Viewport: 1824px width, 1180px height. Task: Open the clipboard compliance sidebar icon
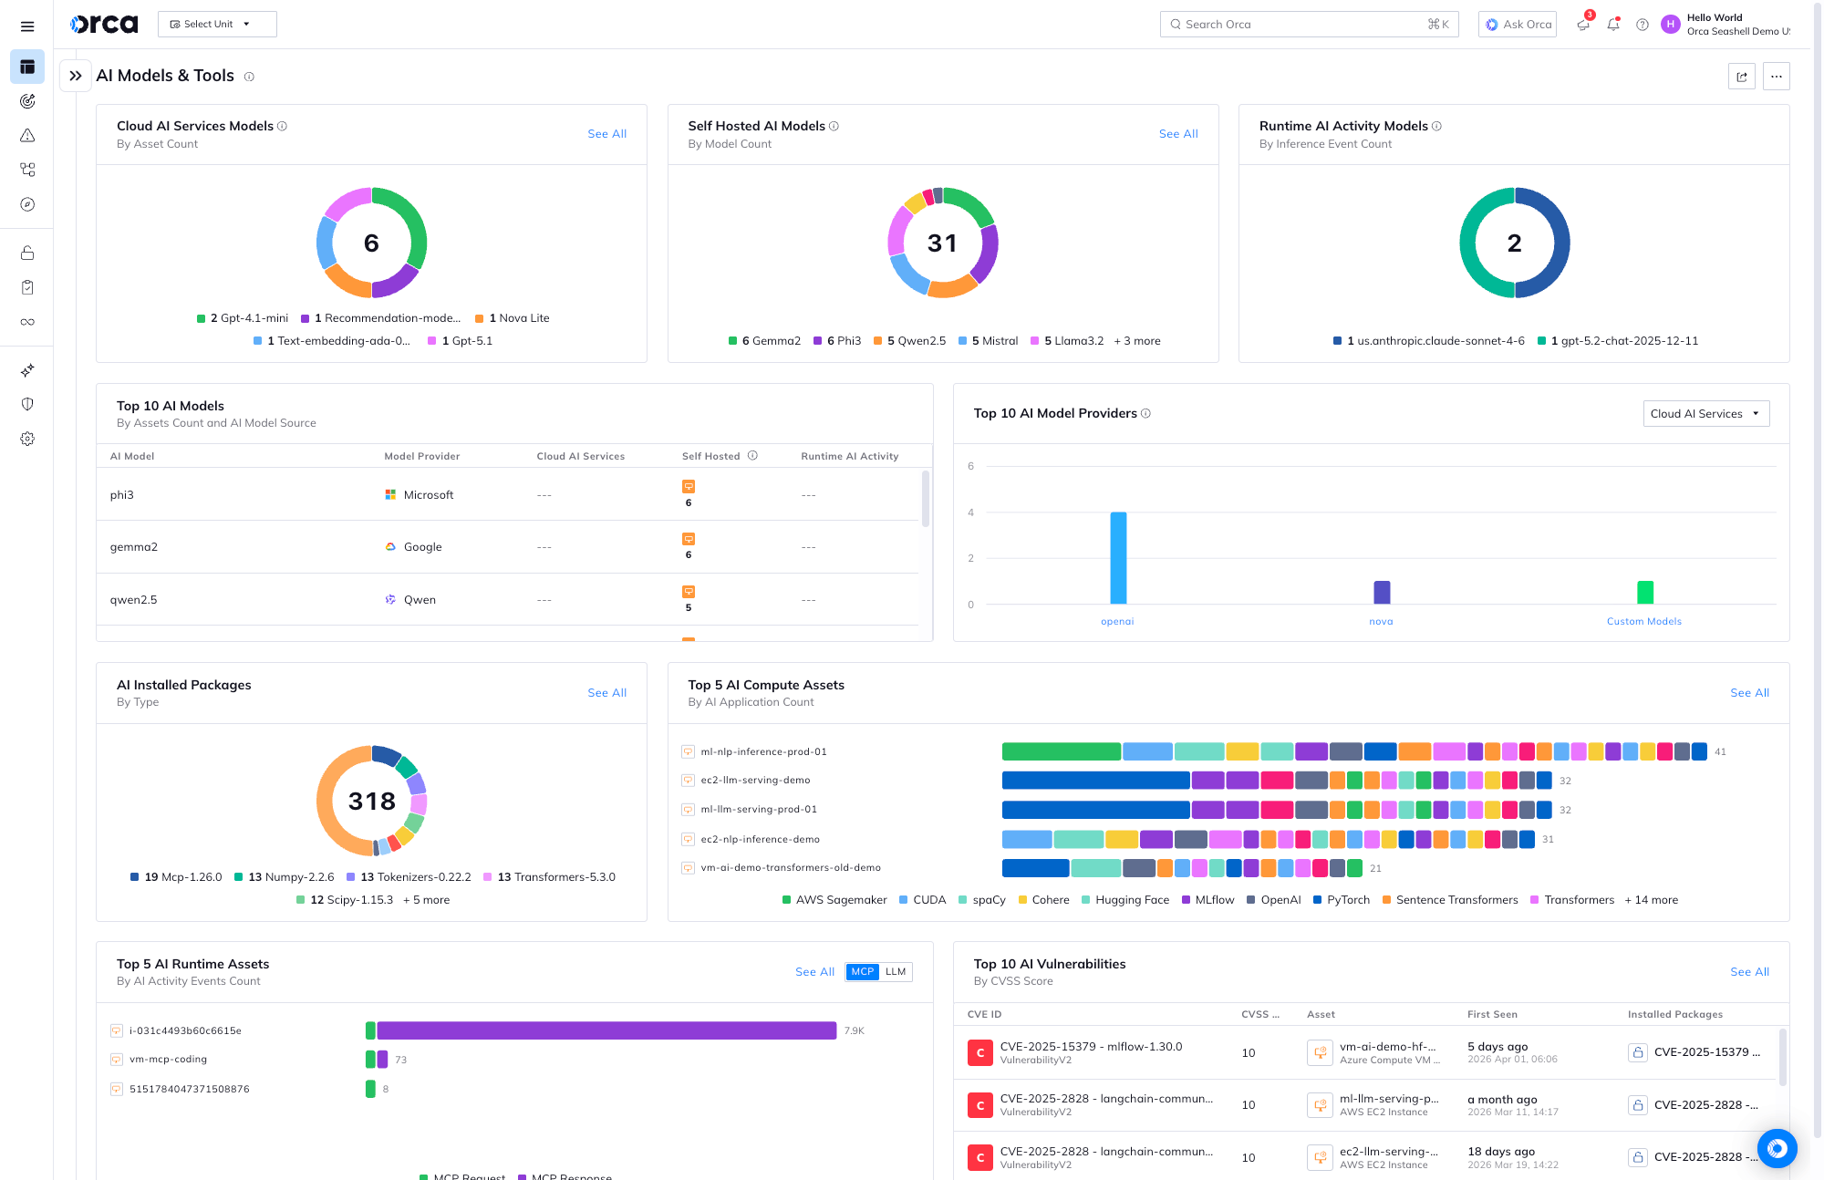pyautogui.click(x=27, y=287)
